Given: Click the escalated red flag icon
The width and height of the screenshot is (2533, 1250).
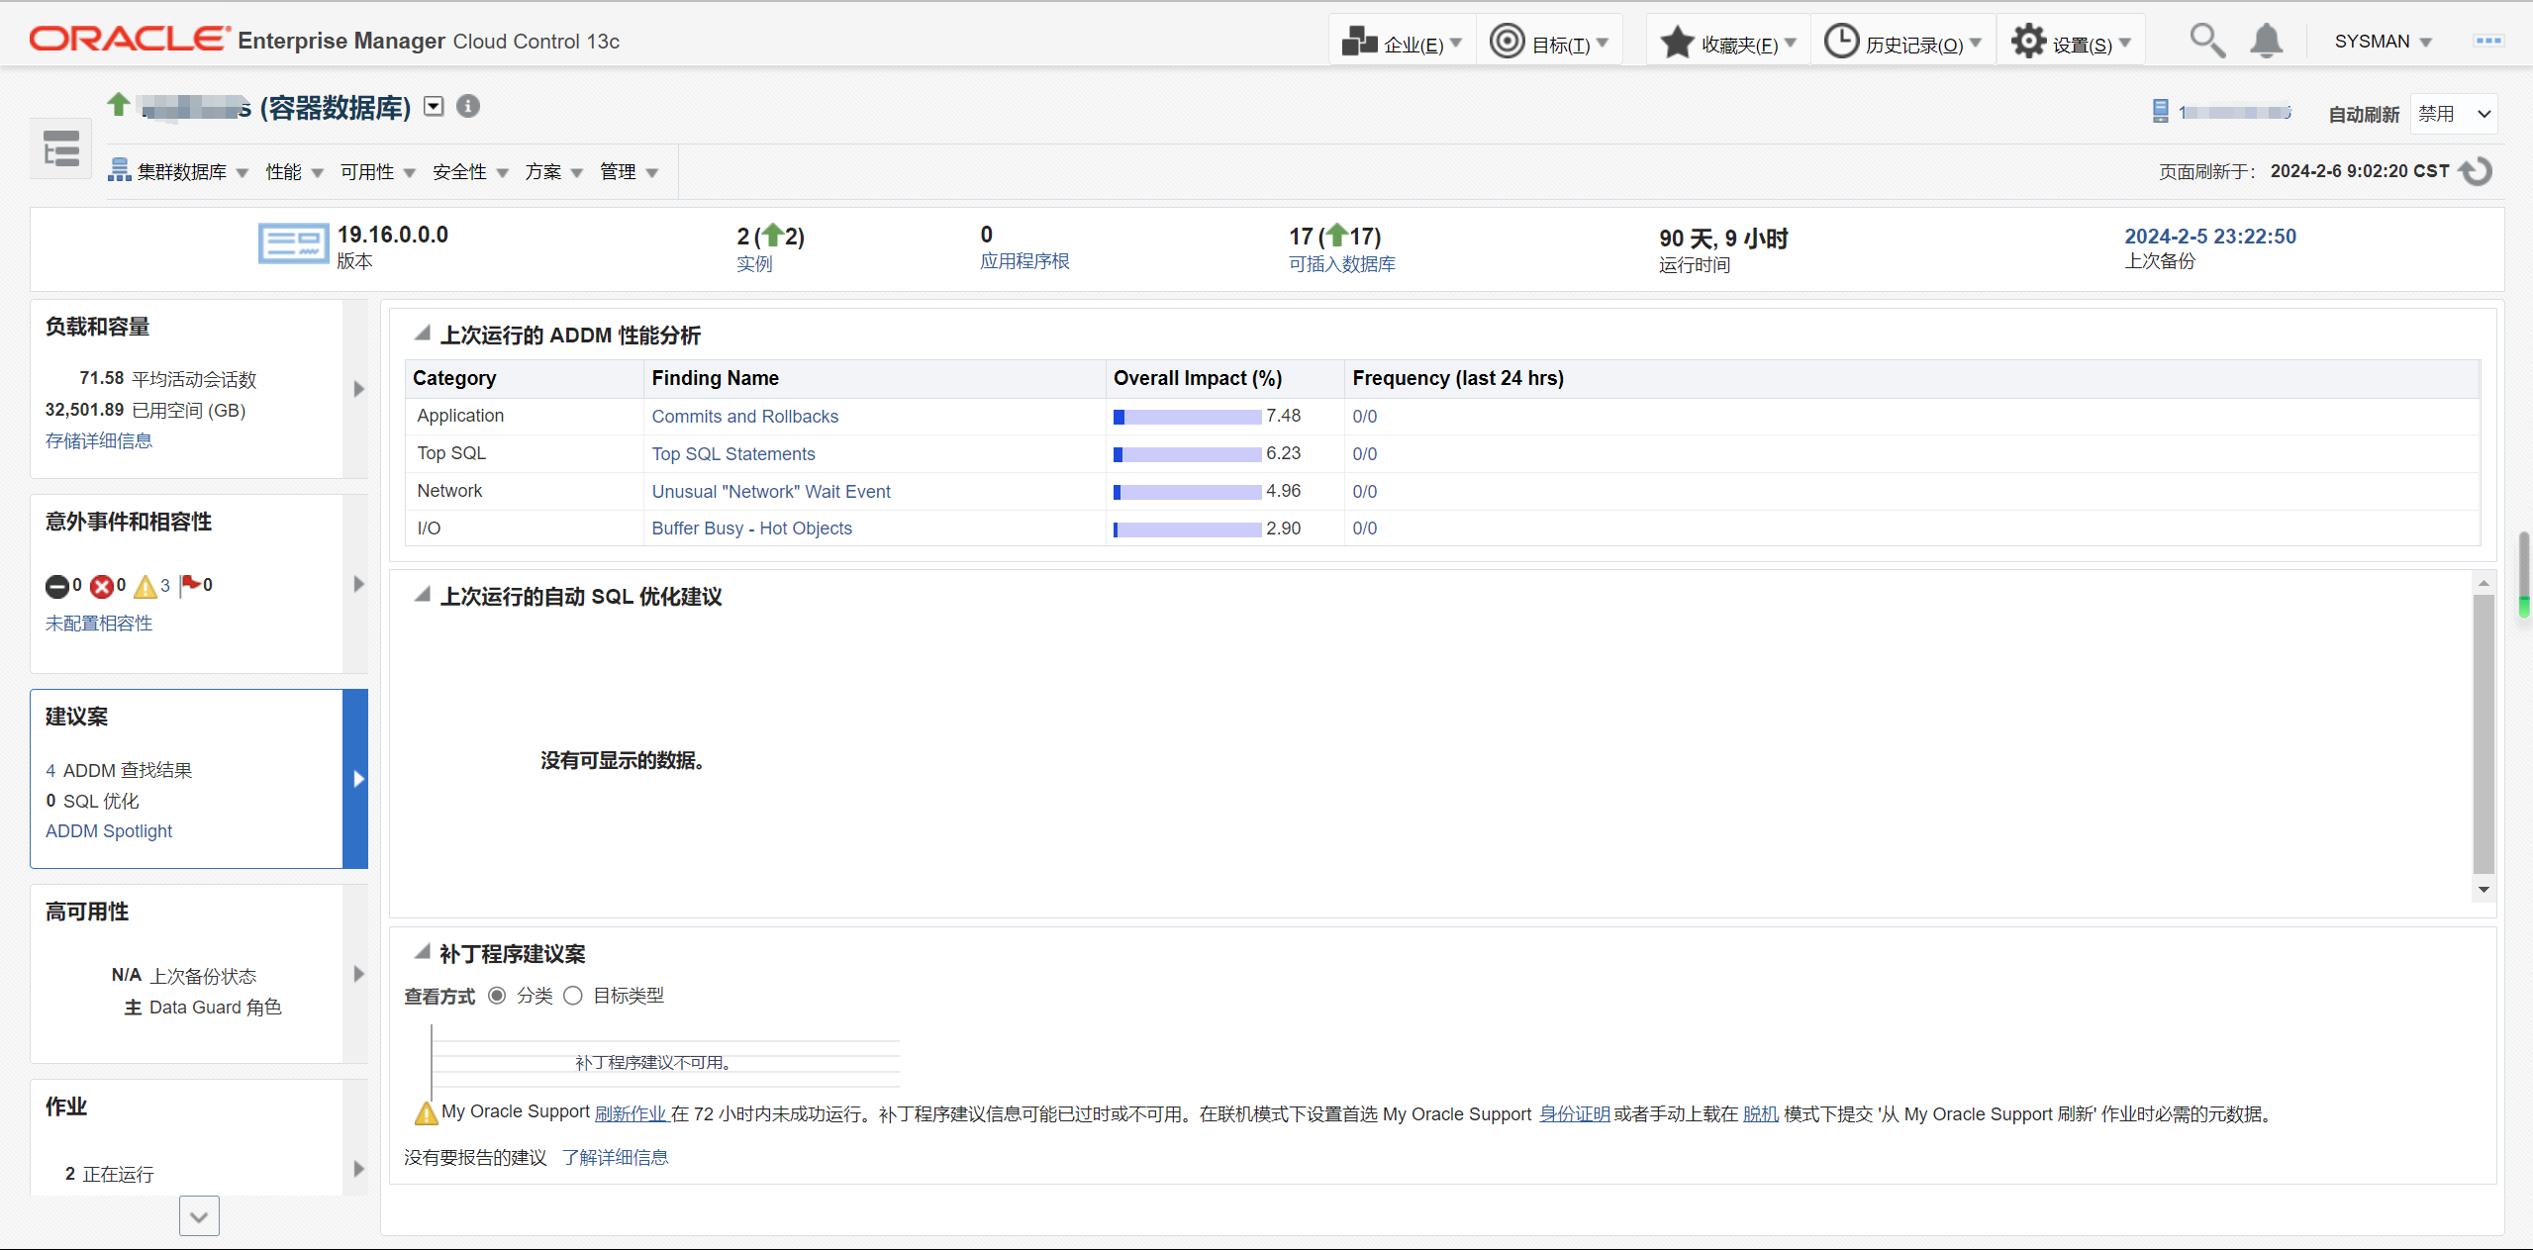Looking at the screenshot, I should tap(190, 585).
